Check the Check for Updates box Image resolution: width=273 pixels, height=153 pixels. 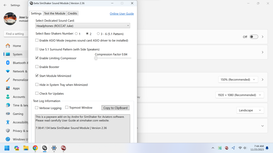pos(37,93)
